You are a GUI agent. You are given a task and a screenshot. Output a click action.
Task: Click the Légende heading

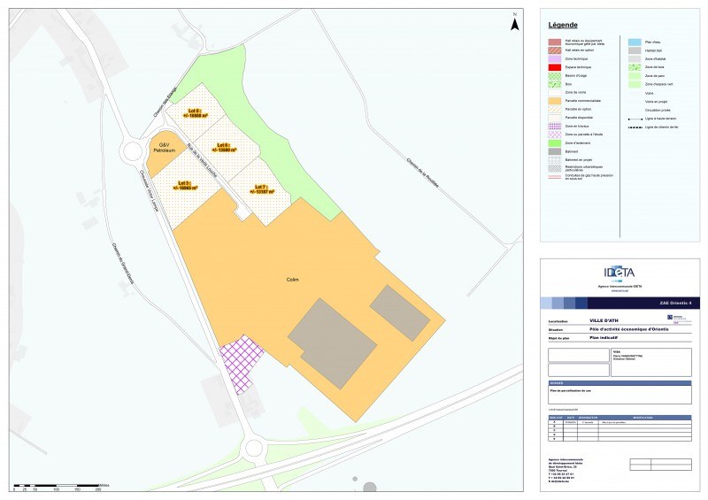(x=563, y=25)
